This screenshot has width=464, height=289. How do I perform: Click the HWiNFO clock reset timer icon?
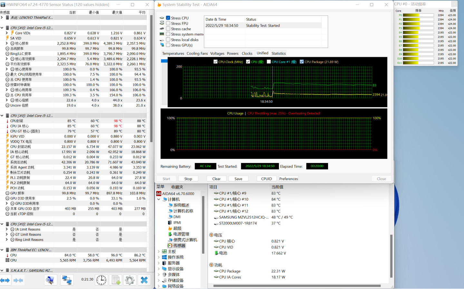101,280
